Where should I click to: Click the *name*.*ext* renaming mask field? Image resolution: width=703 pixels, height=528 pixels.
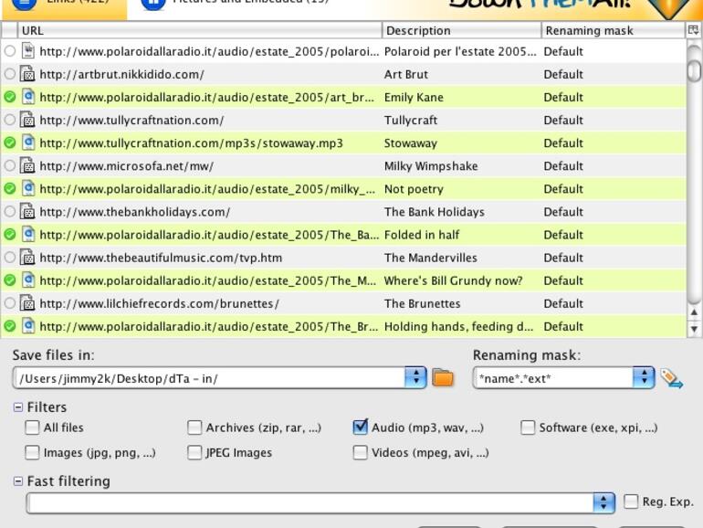pos(553,378)
